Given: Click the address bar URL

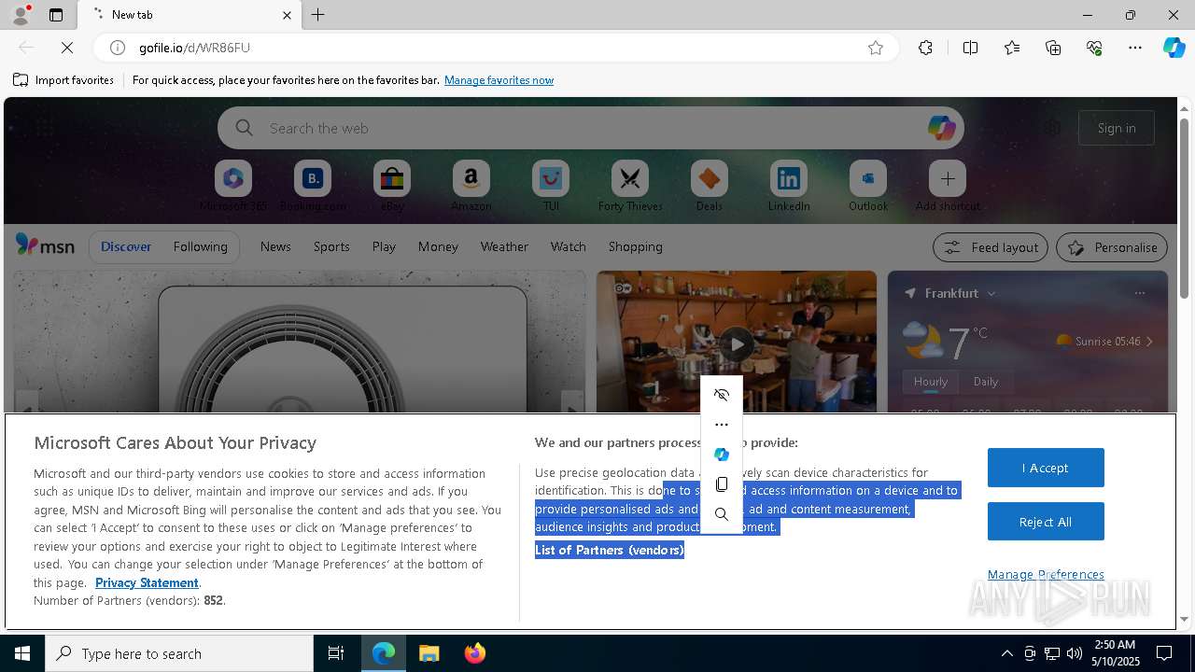Looking at the screenshot, I should [194, 48].
